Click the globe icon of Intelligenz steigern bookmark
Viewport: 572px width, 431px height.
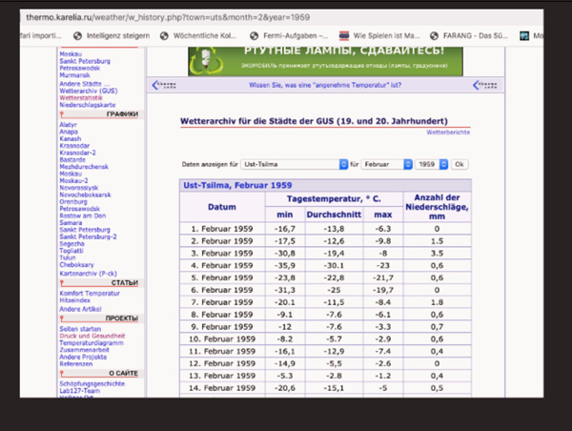coord(77,36)
